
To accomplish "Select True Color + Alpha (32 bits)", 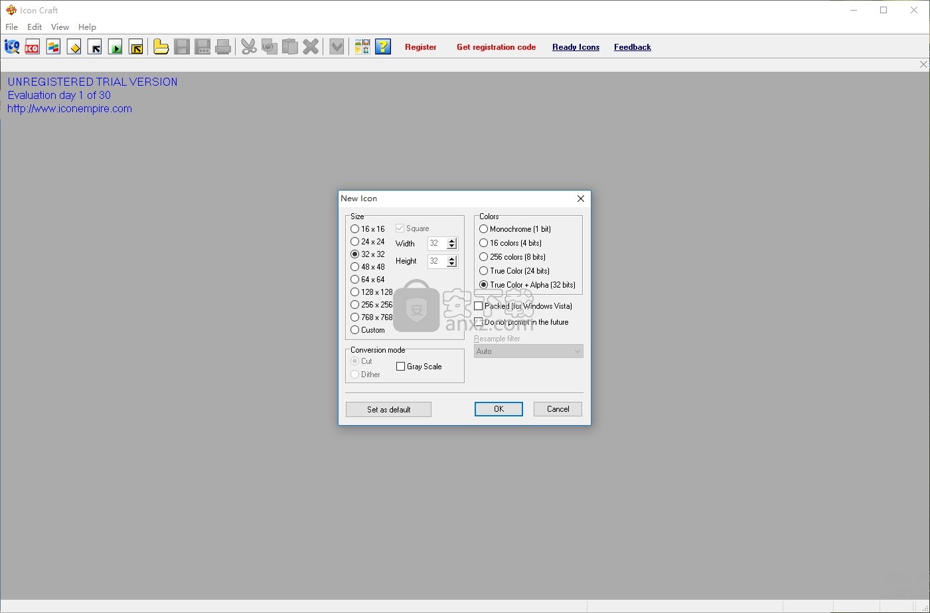I will coord(528,285).
